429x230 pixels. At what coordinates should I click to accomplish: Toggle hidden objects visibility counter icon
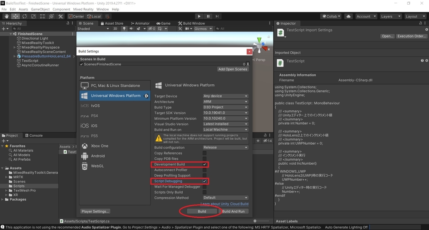[152, 29]
